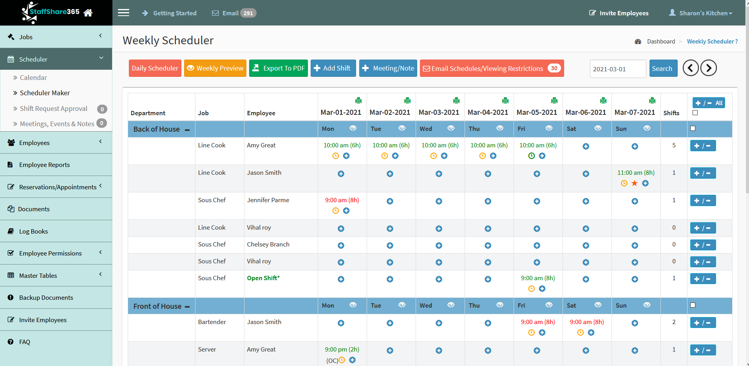Image resolution: width=749 pixels, height=366 pixels.
Task: Go to next week arrow
Action: pyautogui.click(x=708, y=68)
